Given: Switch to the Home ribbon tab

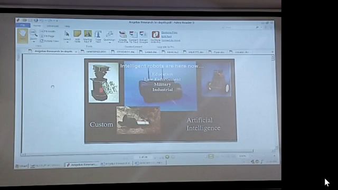Looking at the screenshot, I should pos(37,26).
